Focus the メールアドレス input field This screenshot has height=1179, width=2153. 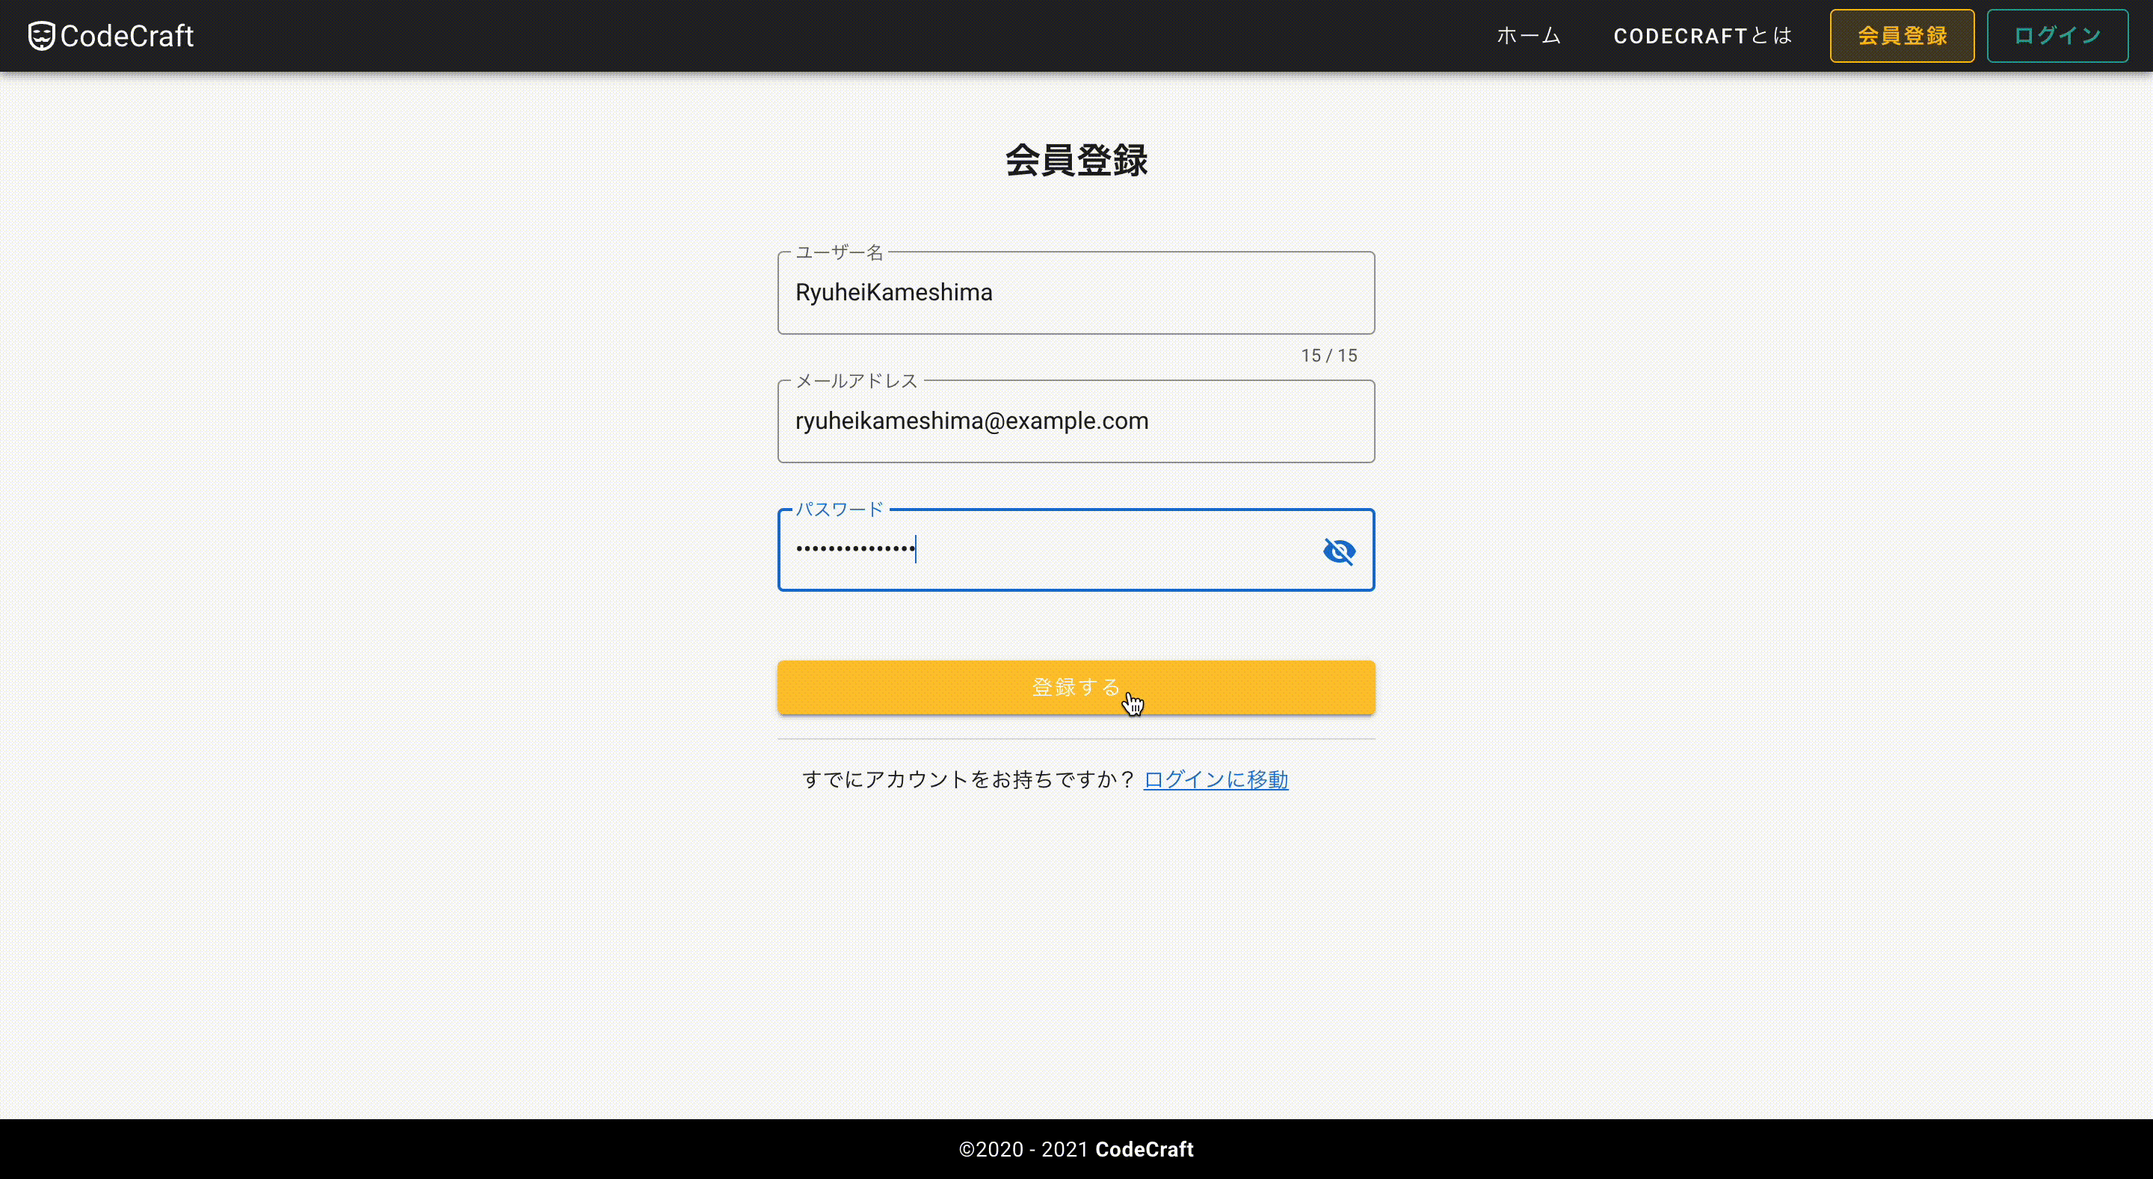[x=1075, y=421]
